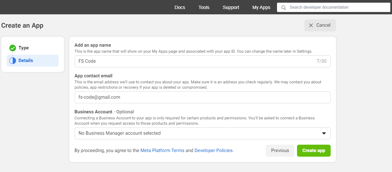Open the Tools menu
This screenshot has width=392, height=172.
(x=204, y=7)
